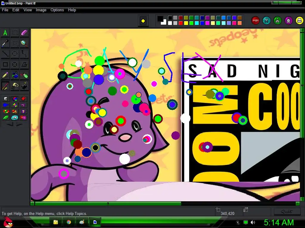Choose the purple question mark brush option

pyautogui.click(x=23, y=111)
